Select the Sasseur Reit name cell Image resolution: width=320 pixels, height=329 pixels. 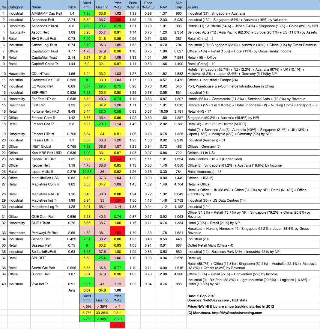[47, 245]
